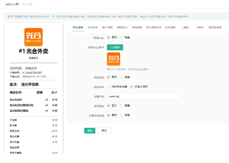Select 显示 for 网站logo
Image resolution: width=229 pixels, height=163 pixels.
(x=108, y=38)
